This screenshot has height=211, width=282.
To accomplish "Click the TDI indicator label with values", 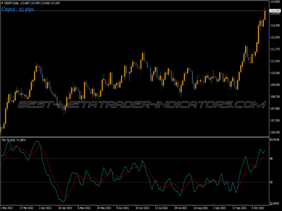I will 13,140.
